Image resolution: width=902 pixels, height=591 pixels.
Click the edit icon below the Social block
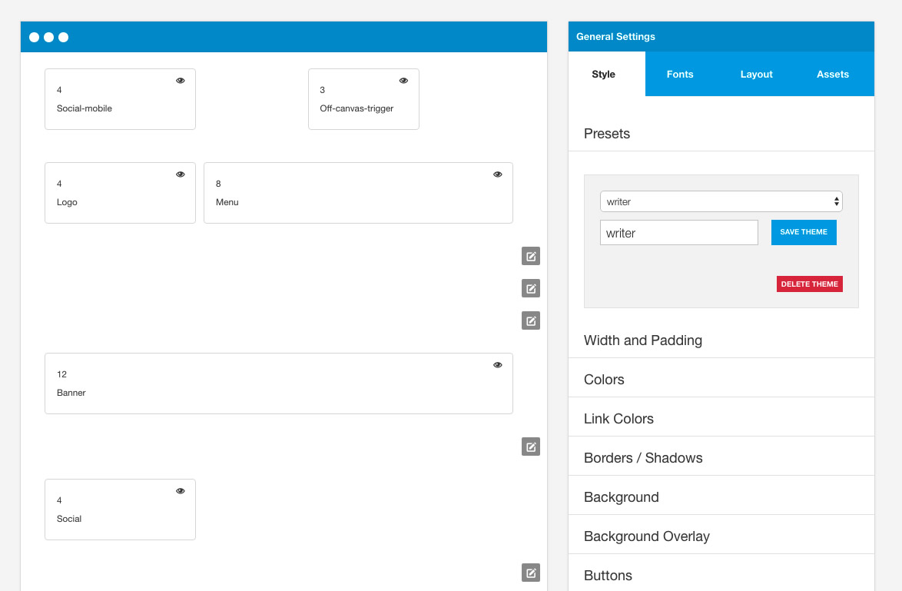pos(530,573)
